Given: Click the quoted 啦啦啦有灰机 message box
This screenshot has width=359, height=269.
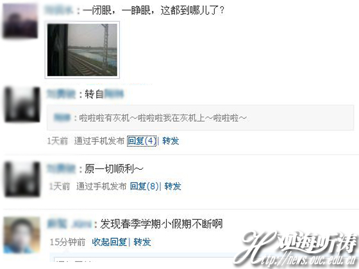Looking at the screenshot, I should click(200, 118).
